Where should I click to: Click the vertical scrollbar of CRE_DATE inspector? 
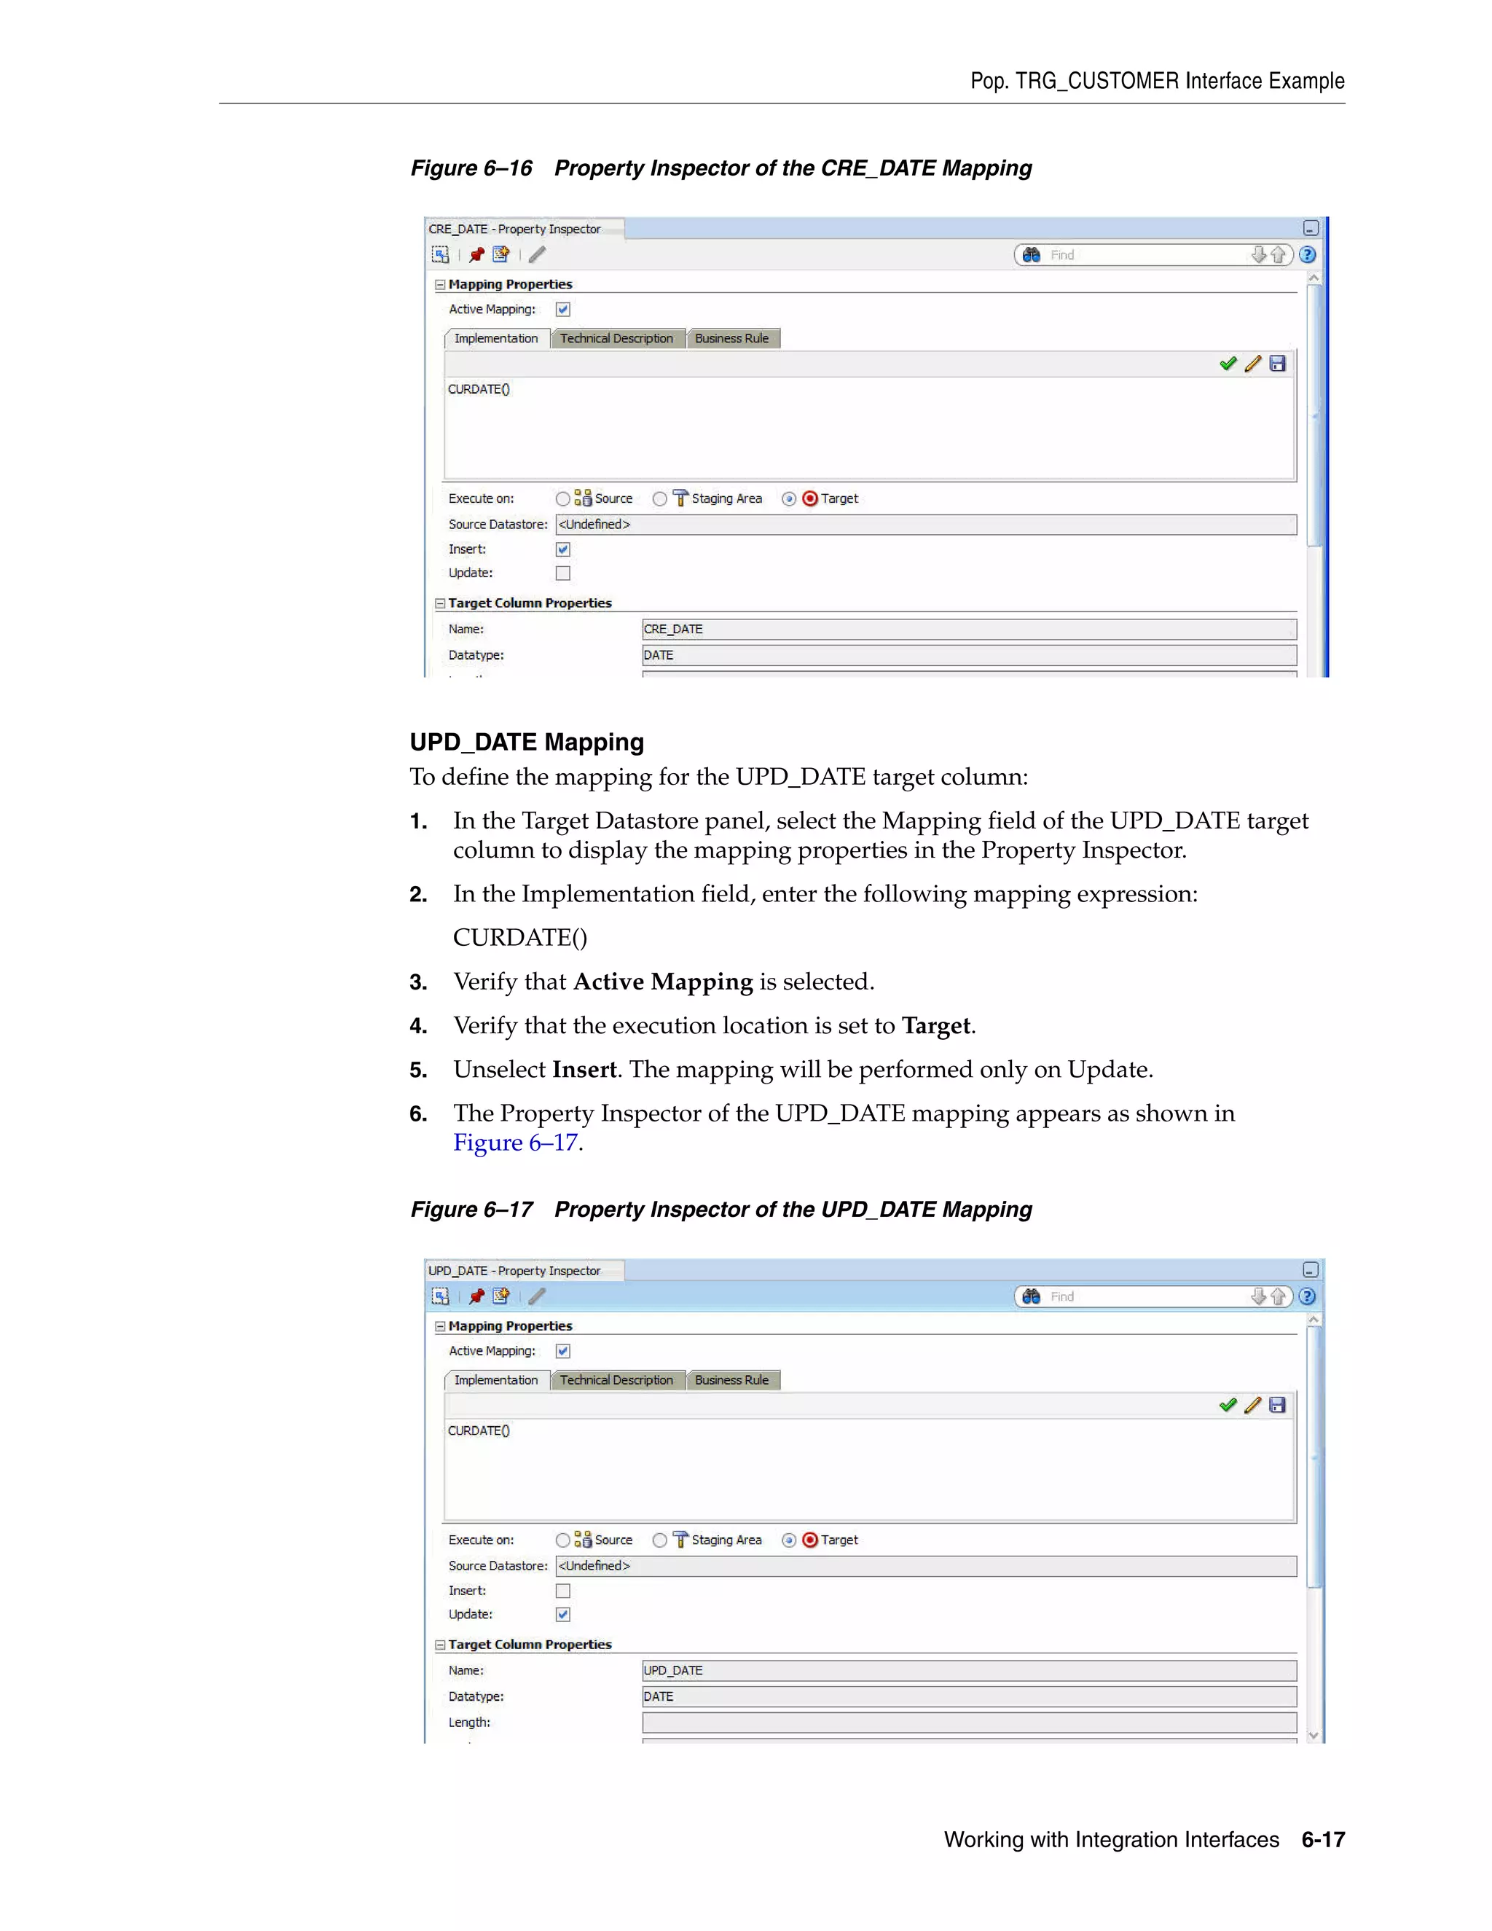[1314, 415]
